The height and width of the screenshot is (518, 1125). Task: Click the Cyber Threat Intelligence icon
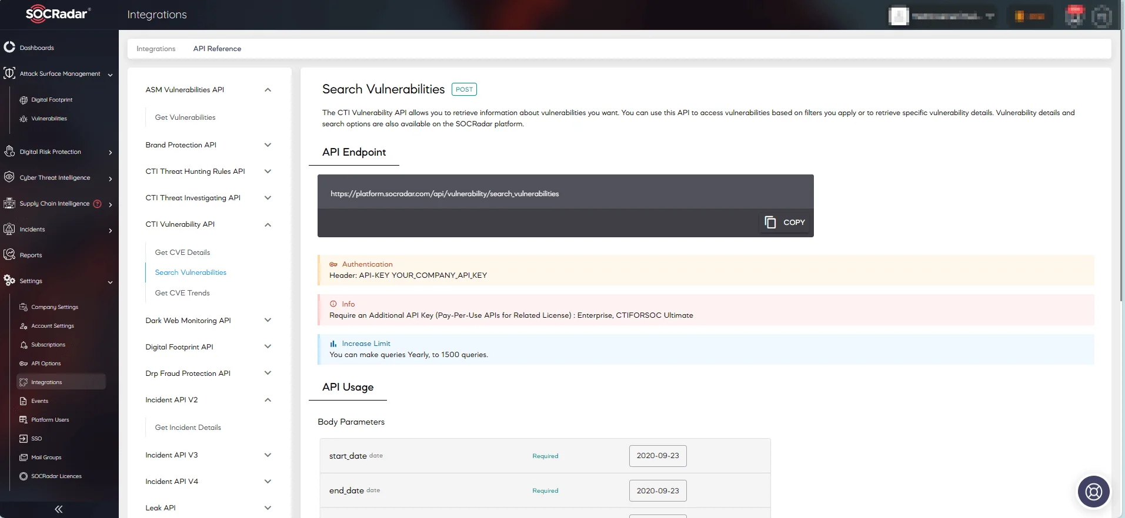9,177
